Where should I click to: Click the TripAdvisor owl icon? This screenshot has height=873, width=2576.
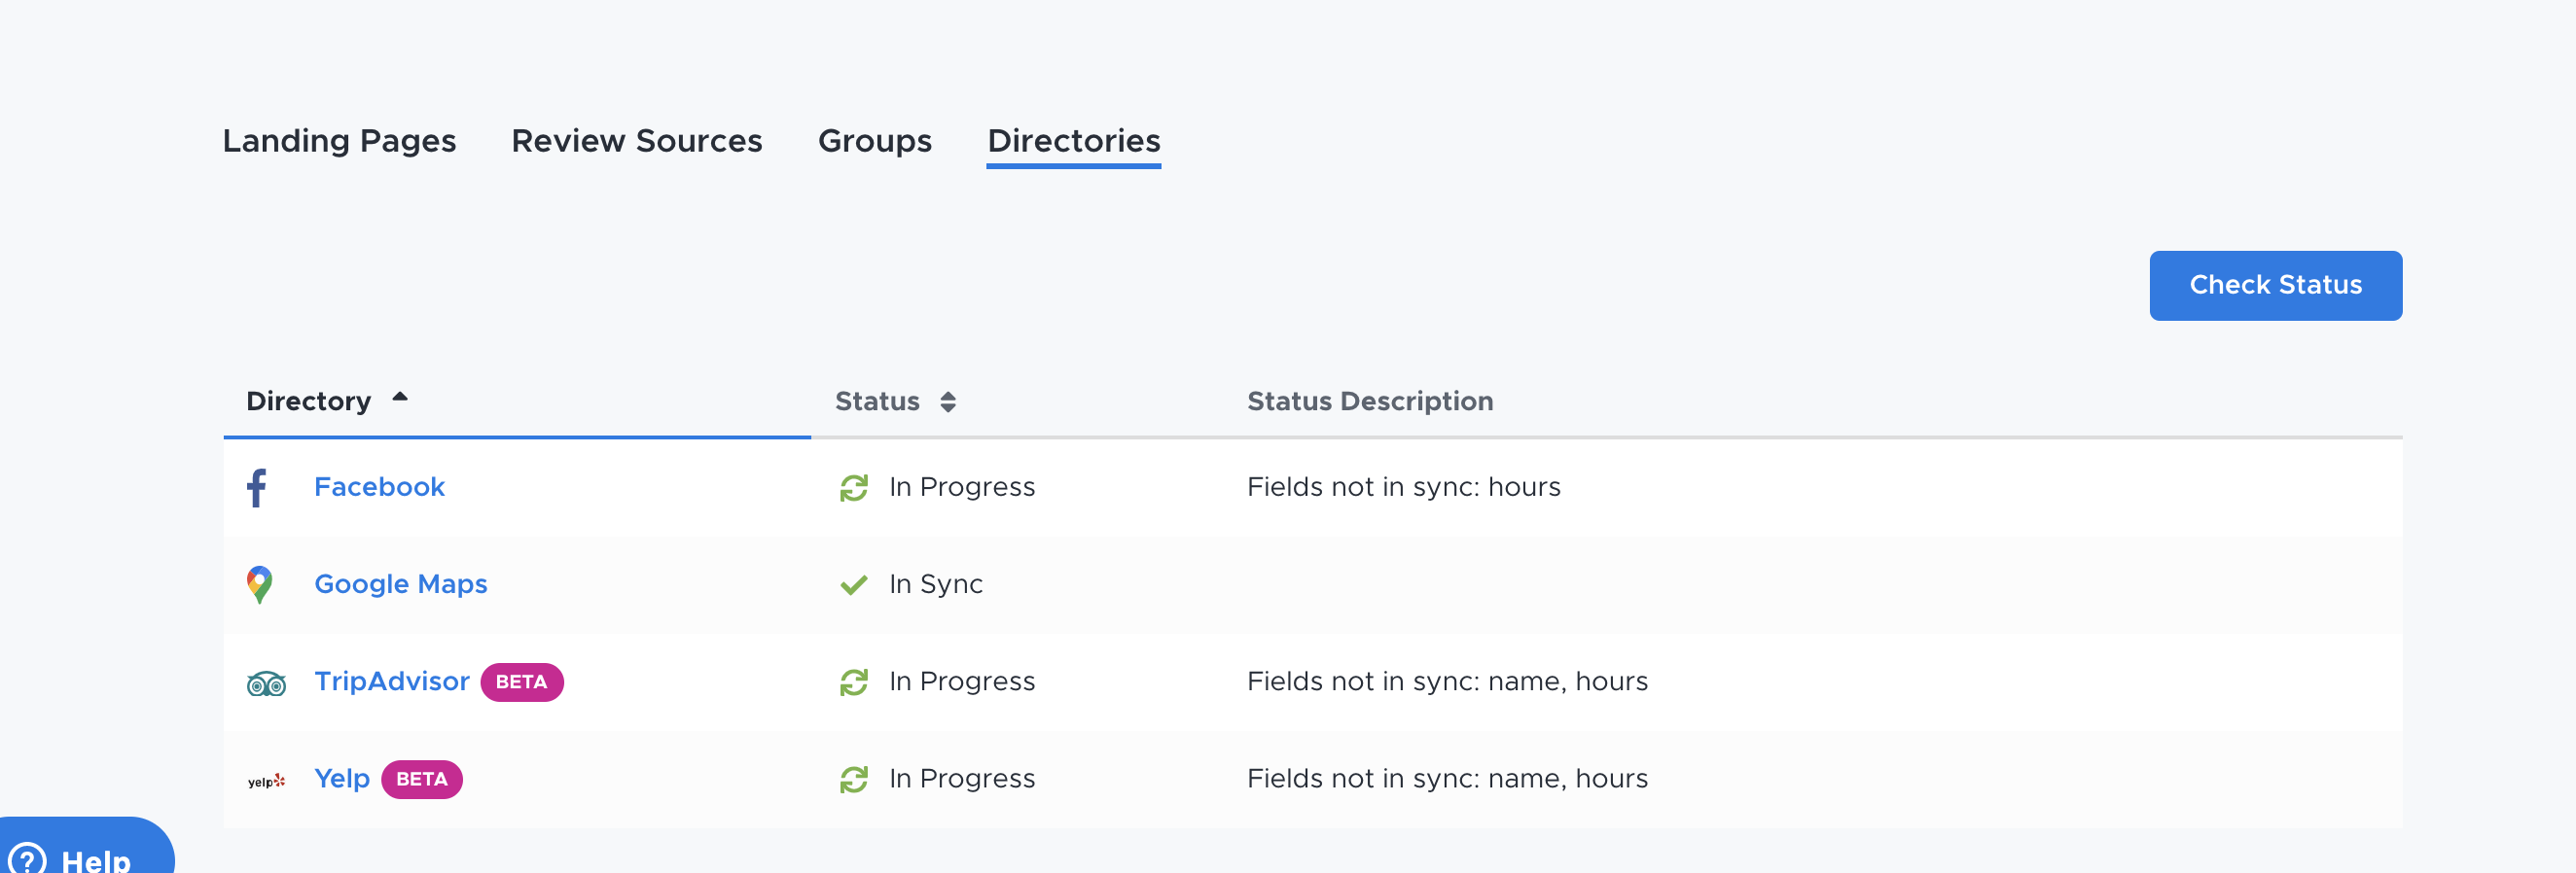click(x=266, y=683)
